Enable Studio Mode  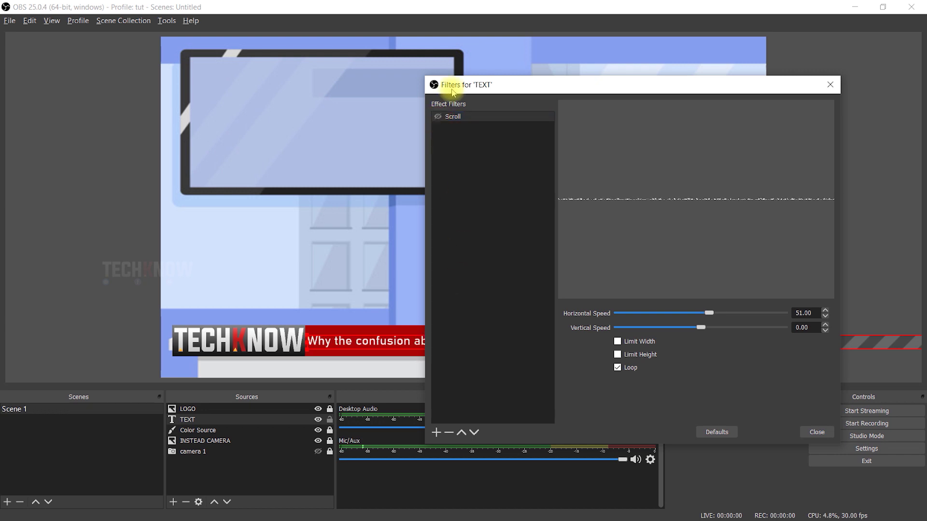point(867,436)
